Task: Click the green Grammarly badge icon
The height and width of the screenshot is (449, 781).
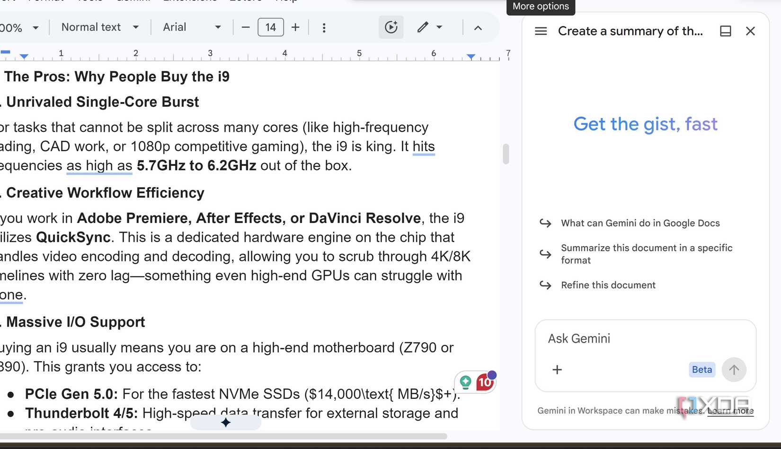Action: point(466,382)
